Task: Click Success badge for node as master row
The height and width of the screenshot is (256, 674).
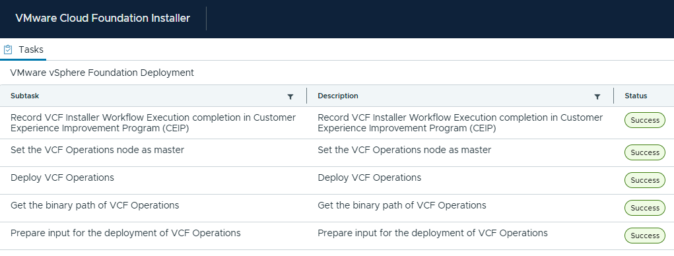Action: point(644,152)
